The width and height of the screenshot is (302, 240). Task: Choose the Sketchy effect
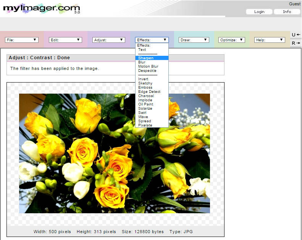(x=152, y=83)
